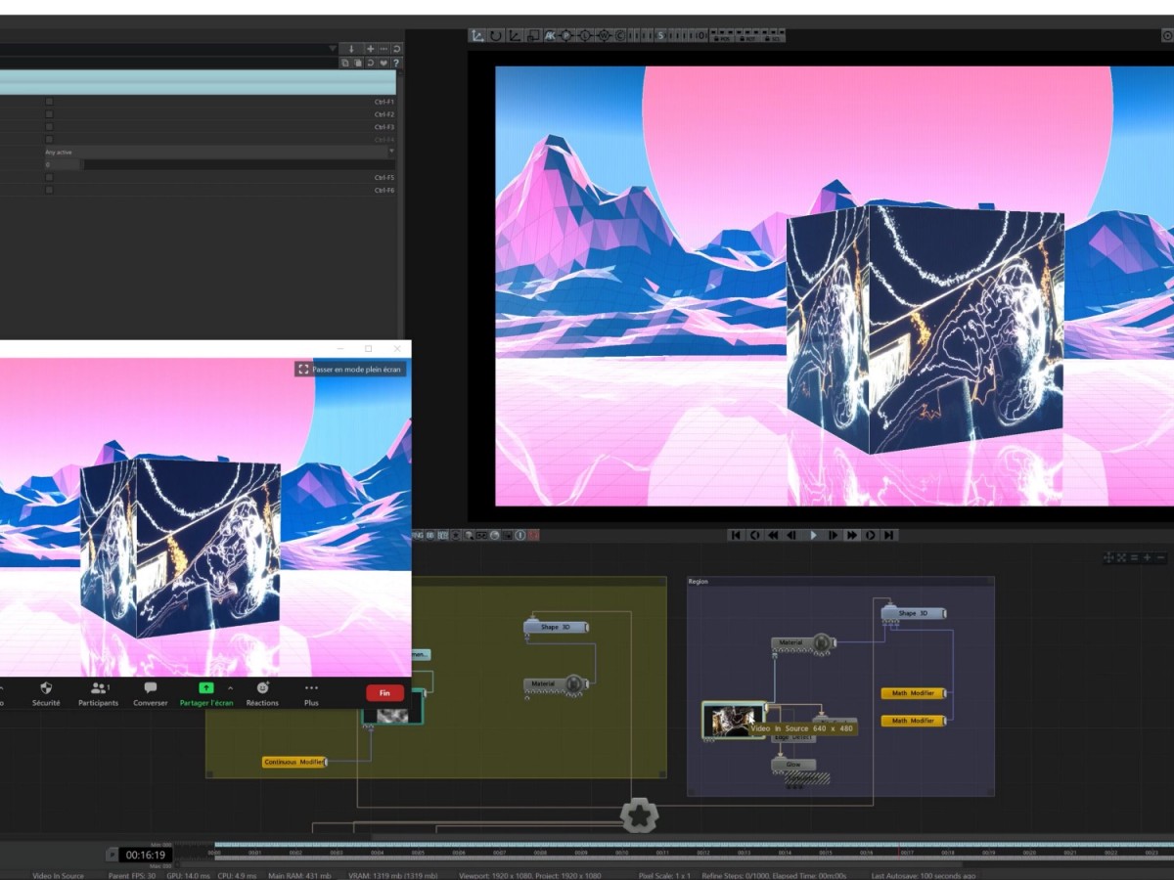Click the Partager l'écran share button
The image size is (1174, 880).
point(205,688)
